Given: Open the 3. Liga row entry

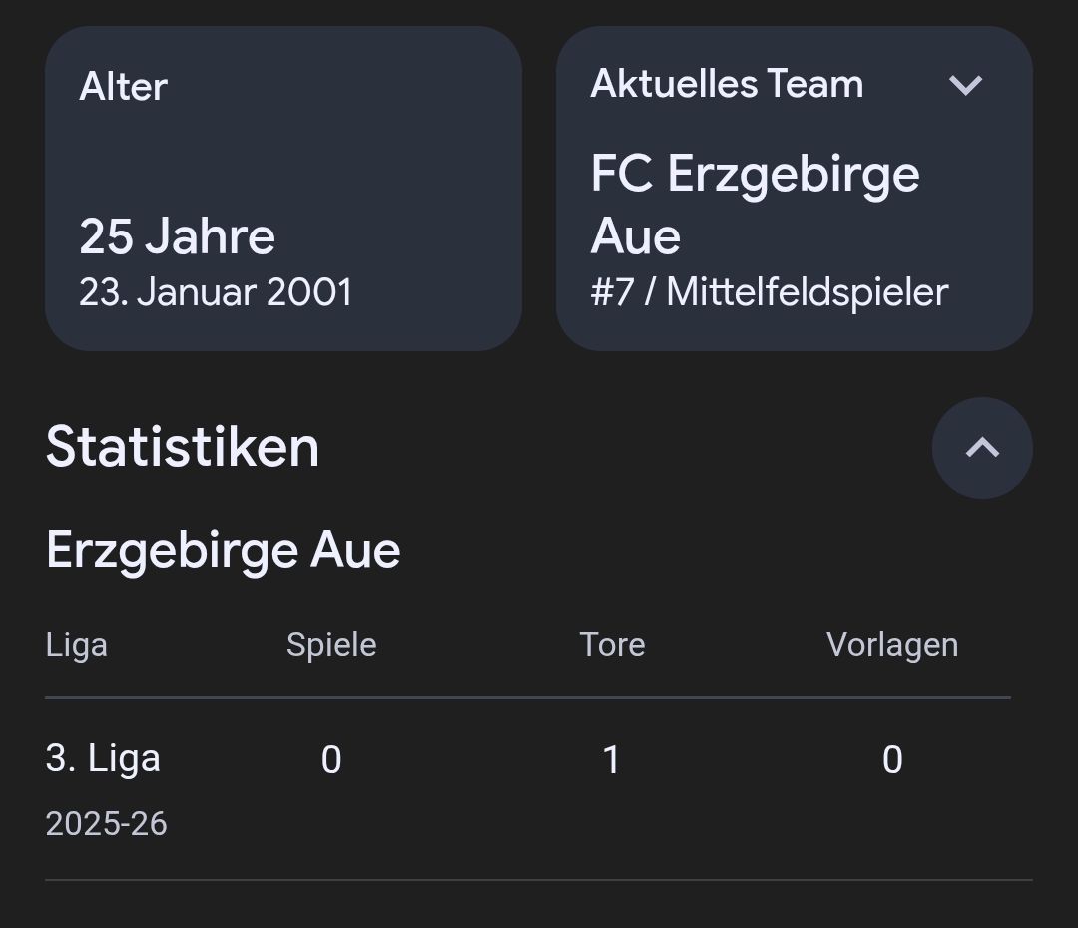Looking at the screenshot, I should tap(103, 758).
